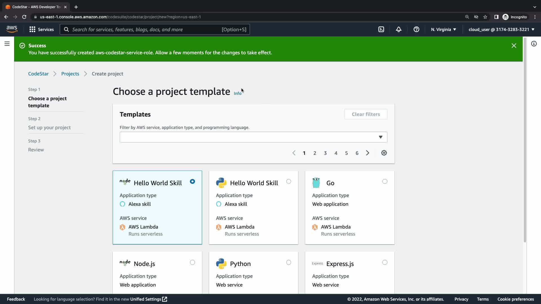Viewport: 541px width, 304px height.
Task: Click the Projects breadcrumb link
Action: tap(70, 74)
